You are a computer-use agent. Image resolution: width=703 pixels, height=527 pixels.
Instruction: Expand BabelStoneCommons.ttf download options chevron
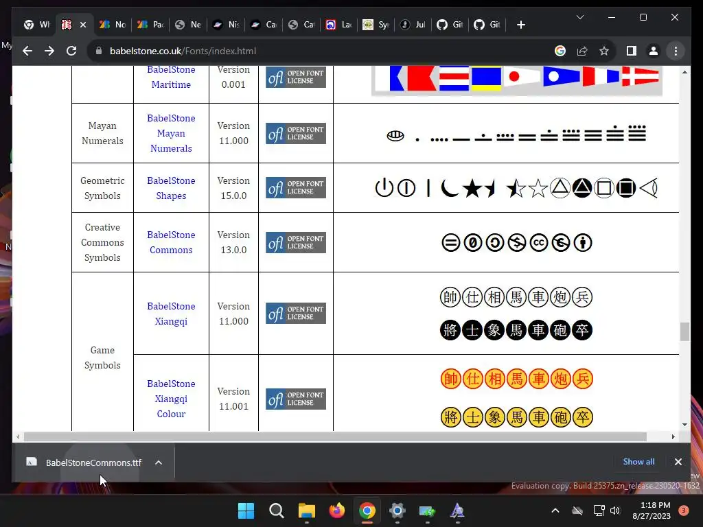[x=159, y=462]
